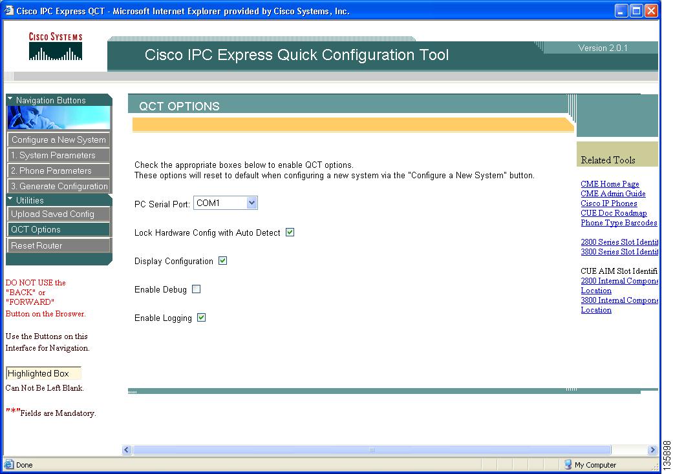Disable the Enable Logging checkbox
The image size is (673, 474).
point(201,317)
